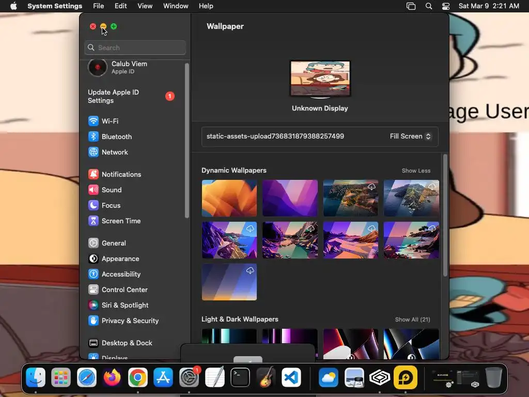The height and width of the screenshot is (397, 529).
Task: Click the wallpaper list vertical scrollbar
Action: pos(445,215)
